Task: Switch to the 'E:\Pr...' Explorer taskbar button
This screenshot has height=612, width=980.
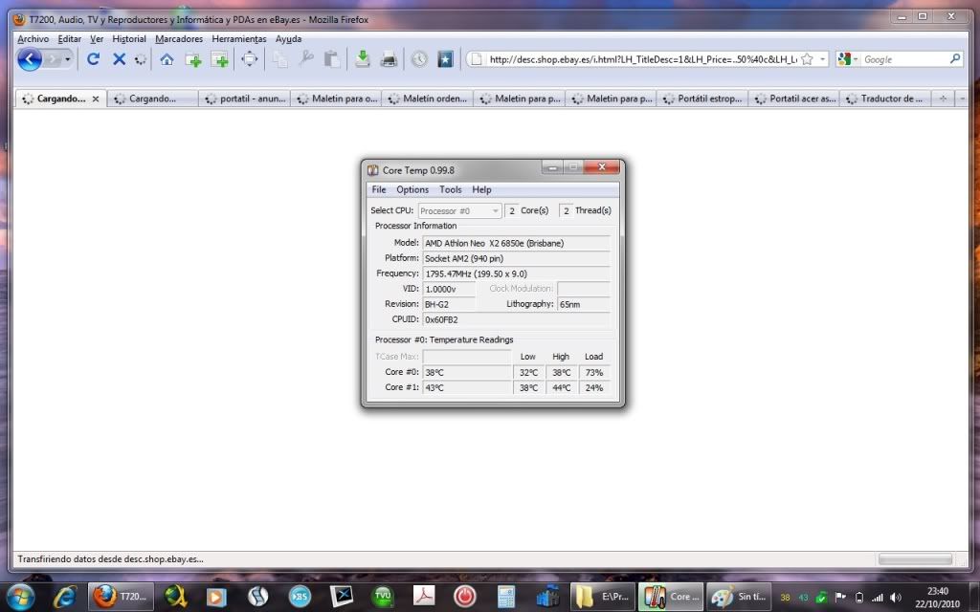Action: click(x=603, y=597)
